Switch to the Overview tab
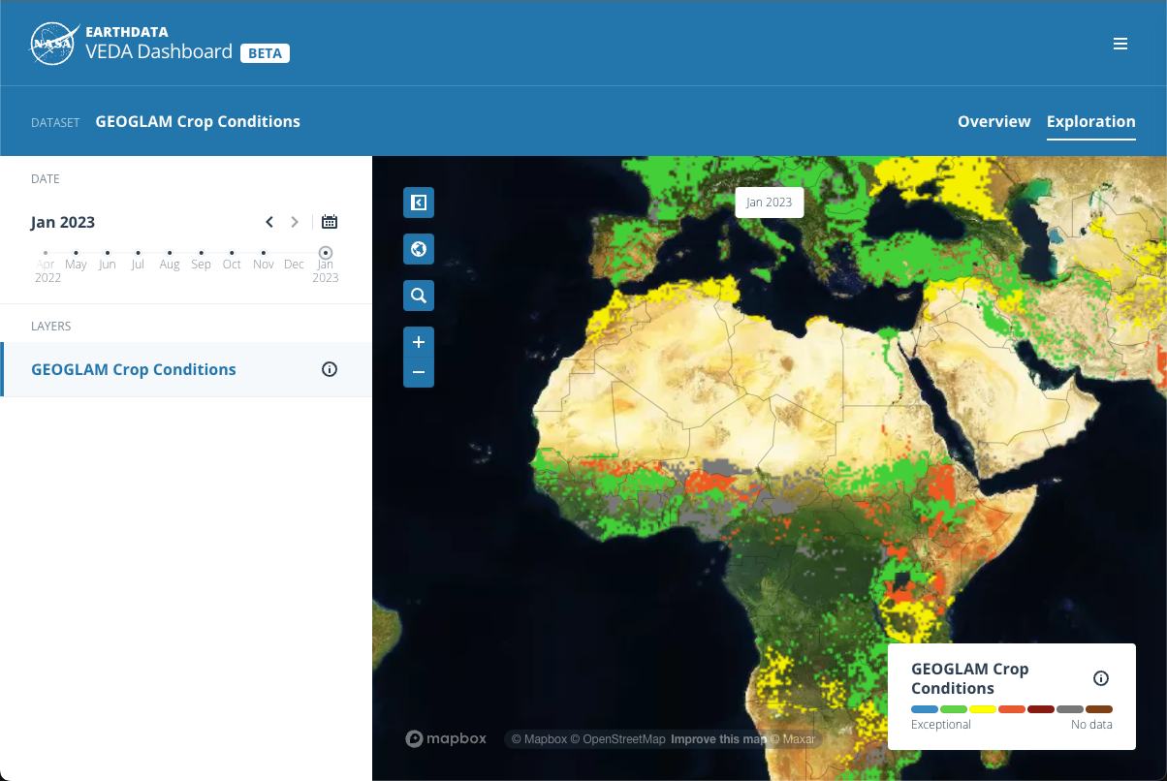The width and height of the screenshot is (1167, 781). (x=994, y=121)
